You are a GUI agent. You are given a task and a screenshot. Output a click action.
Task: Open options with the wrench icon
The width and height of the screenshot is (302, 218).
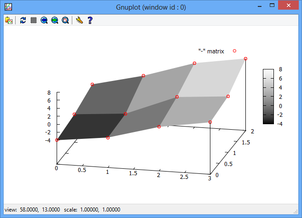click(x=79, y=20)
